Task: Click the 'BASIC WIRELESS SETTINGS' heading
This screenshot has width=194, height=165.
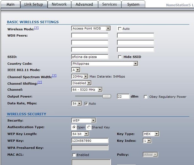Action: tap(33, 22)
